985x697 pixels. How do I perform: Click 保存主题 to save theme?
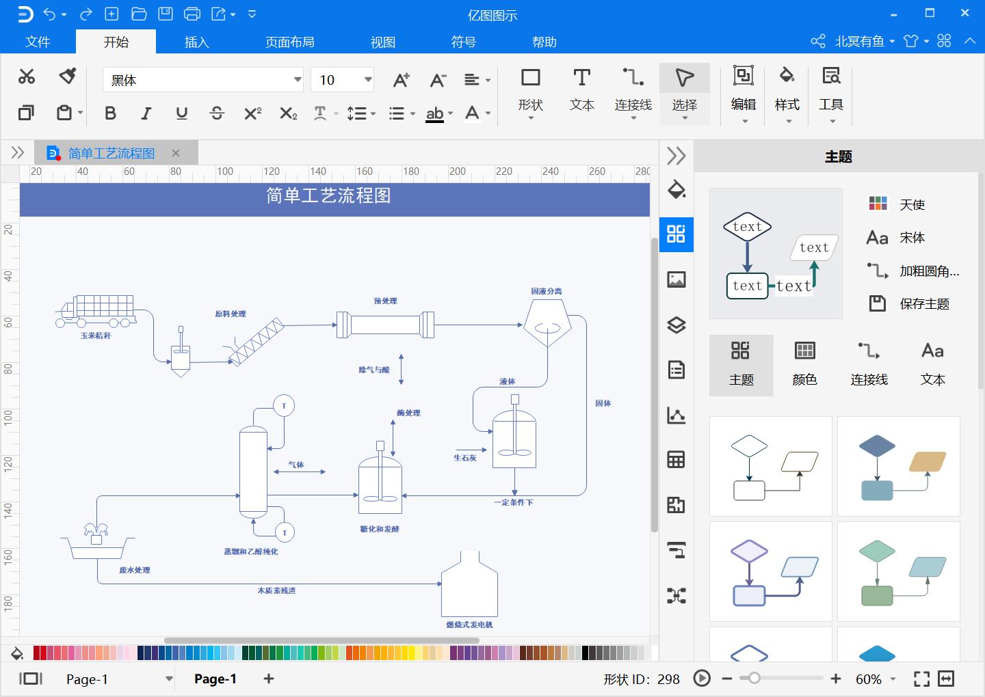(923, 304)
